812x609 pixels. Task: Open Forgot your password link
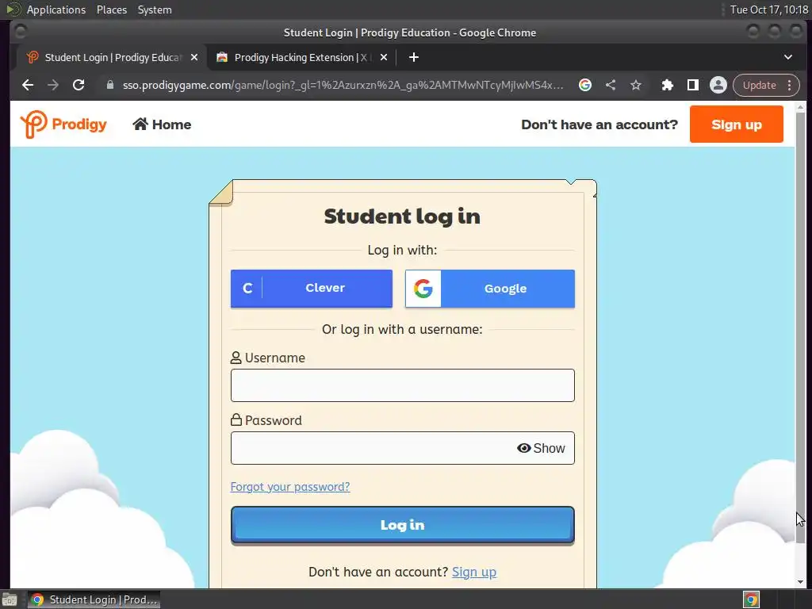(290, 487)
